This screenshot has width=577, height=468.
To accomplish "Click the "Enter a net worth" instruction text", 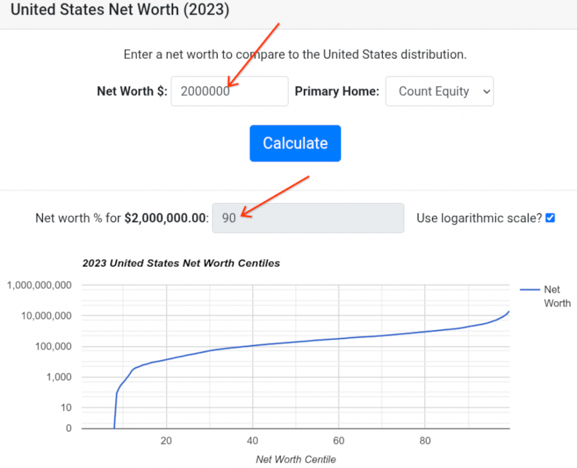I will [295, 55].
